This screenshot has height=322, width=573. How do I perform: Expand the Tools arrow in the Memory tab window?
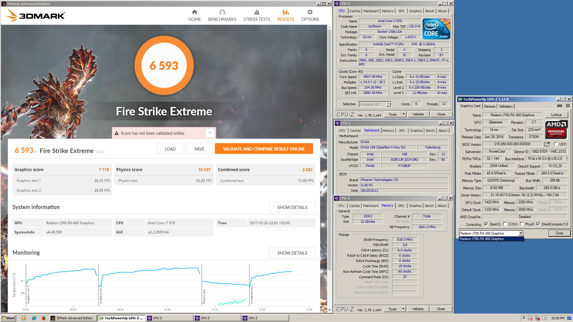(x=403, y=309)
